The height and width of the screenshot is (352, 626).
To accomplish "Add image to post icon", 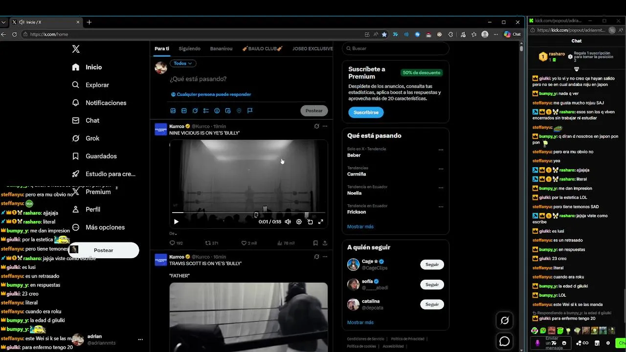I will 173,111.
